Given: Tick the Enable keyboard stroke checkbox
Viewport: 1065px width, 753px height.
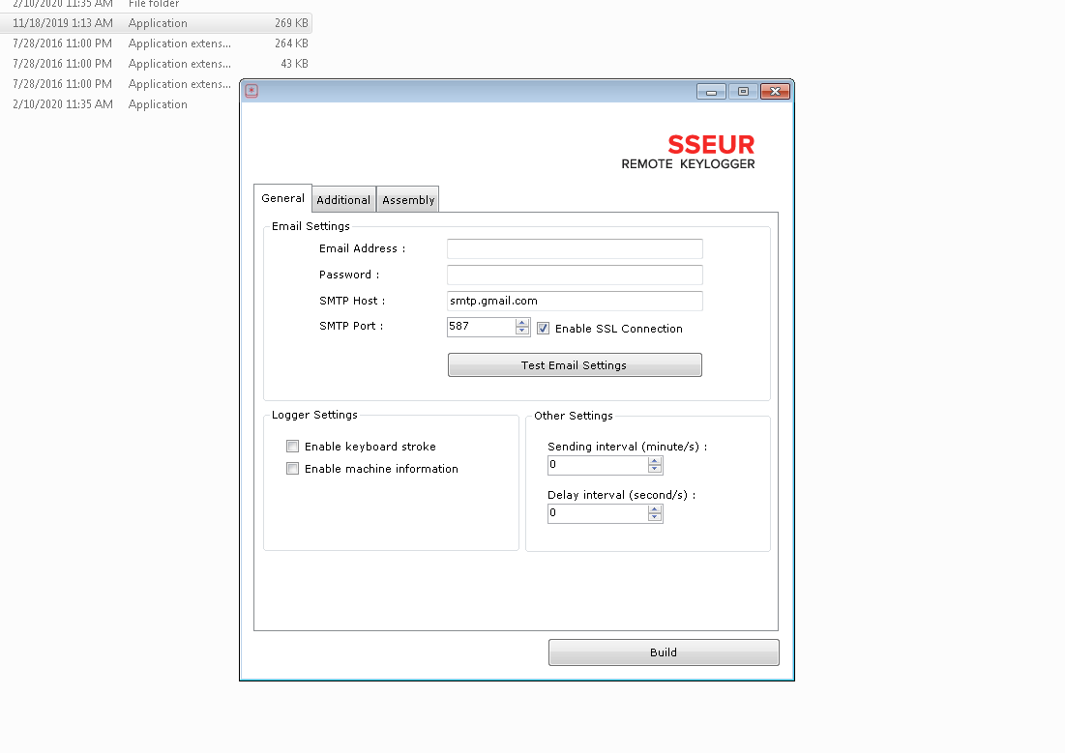Looking at the screenshot, I should [293, 447].
